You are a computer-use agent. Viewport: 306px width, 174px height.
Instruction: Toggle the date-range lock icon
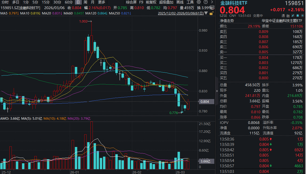coord(211,13)
